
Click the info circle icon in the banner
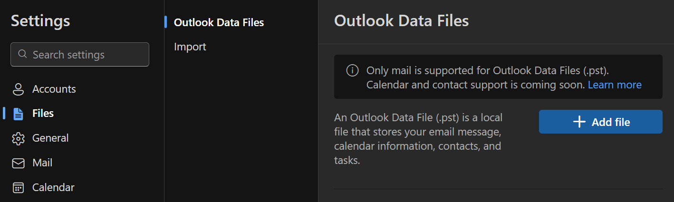[x=352, y=71]
